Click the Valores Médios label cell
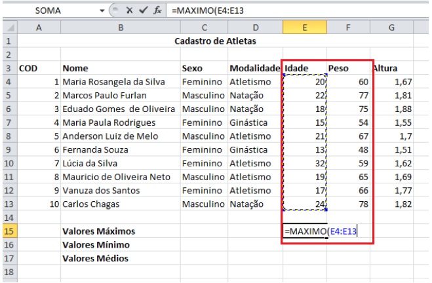Image resolution: width=432 pixels, height=283 pixels. 96,258
